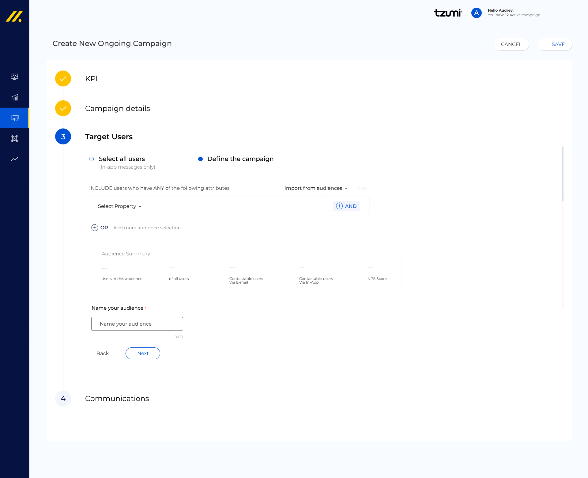Click the CANCEL button
Screen dimensions: 588x478
[511, 44]
